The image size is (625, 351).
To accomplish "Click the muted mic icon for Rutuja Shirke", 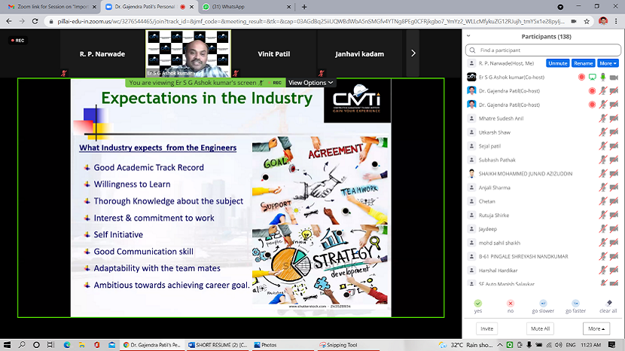I will [x=603, y=215].
